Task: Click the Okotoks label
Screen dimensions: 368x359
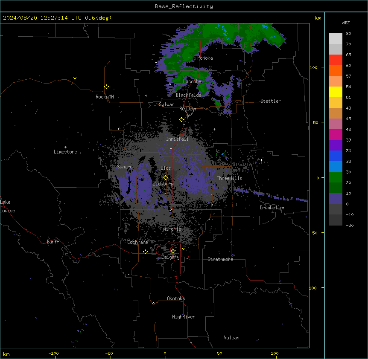Action: coord(176,298)
